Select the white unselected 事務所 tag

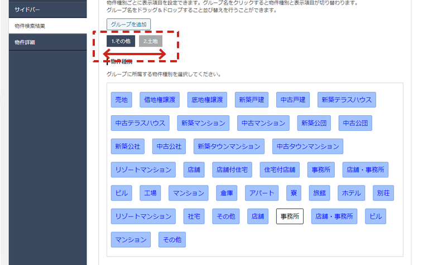[290, 217]
